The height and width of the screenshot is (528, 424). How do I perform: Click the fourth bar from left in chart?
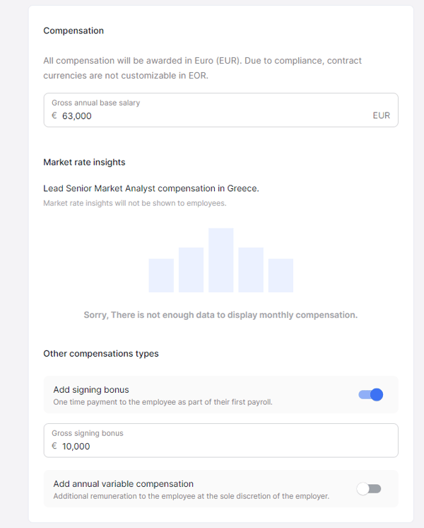(x=251, y=270)
